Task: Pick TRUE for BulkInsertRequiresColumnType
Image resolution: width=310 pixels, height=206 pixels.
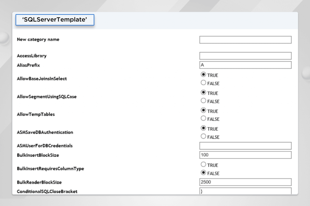Action: point(203,165)
